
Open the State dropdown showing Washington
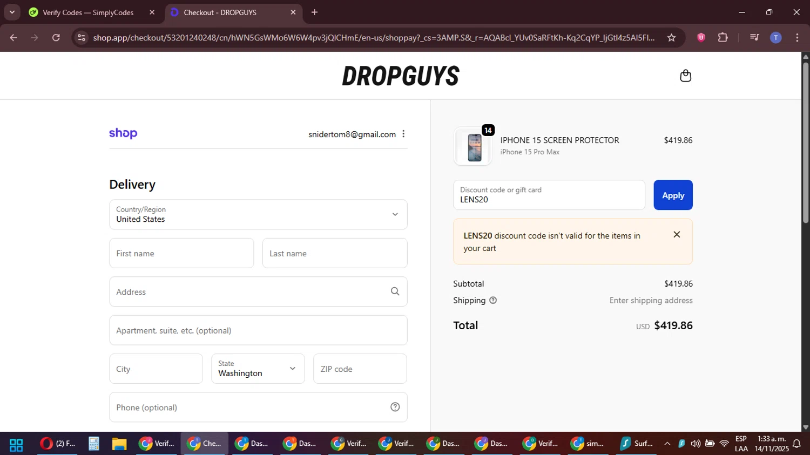[x=258, y=369]
